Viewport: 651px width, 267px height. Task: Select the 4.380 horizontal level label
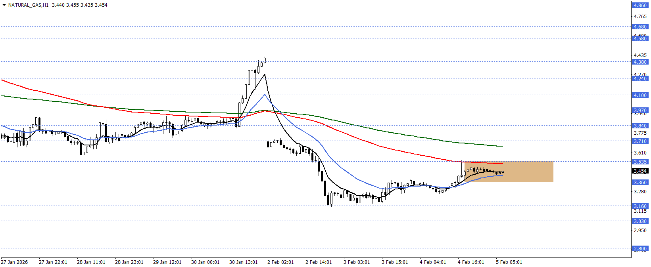[639, 62]
